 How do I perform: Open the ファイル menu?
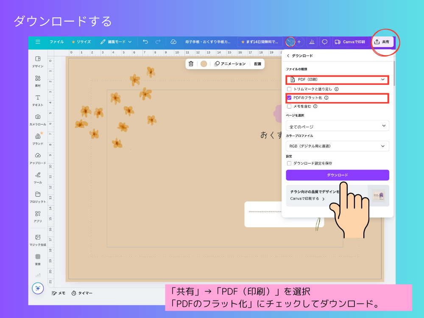click(57, 42)
